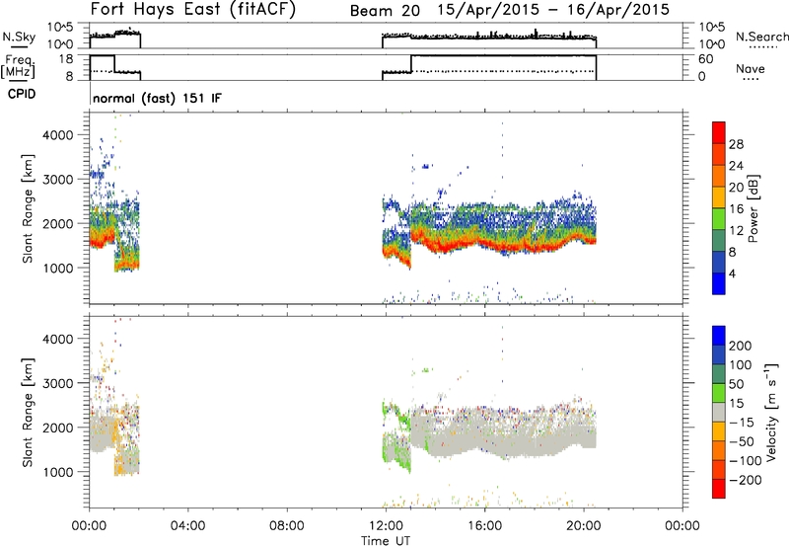The width and height of the screenshot is (789, 547).
Task: Click the '1000' tick of the velocity panel
Action: coord(57,472)
